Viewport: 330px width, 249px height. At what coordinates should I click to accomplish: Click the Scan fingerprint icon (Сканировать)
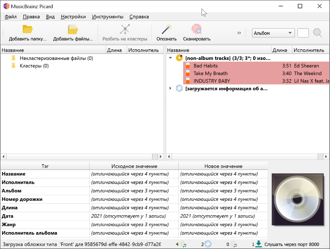click(197, 29)
